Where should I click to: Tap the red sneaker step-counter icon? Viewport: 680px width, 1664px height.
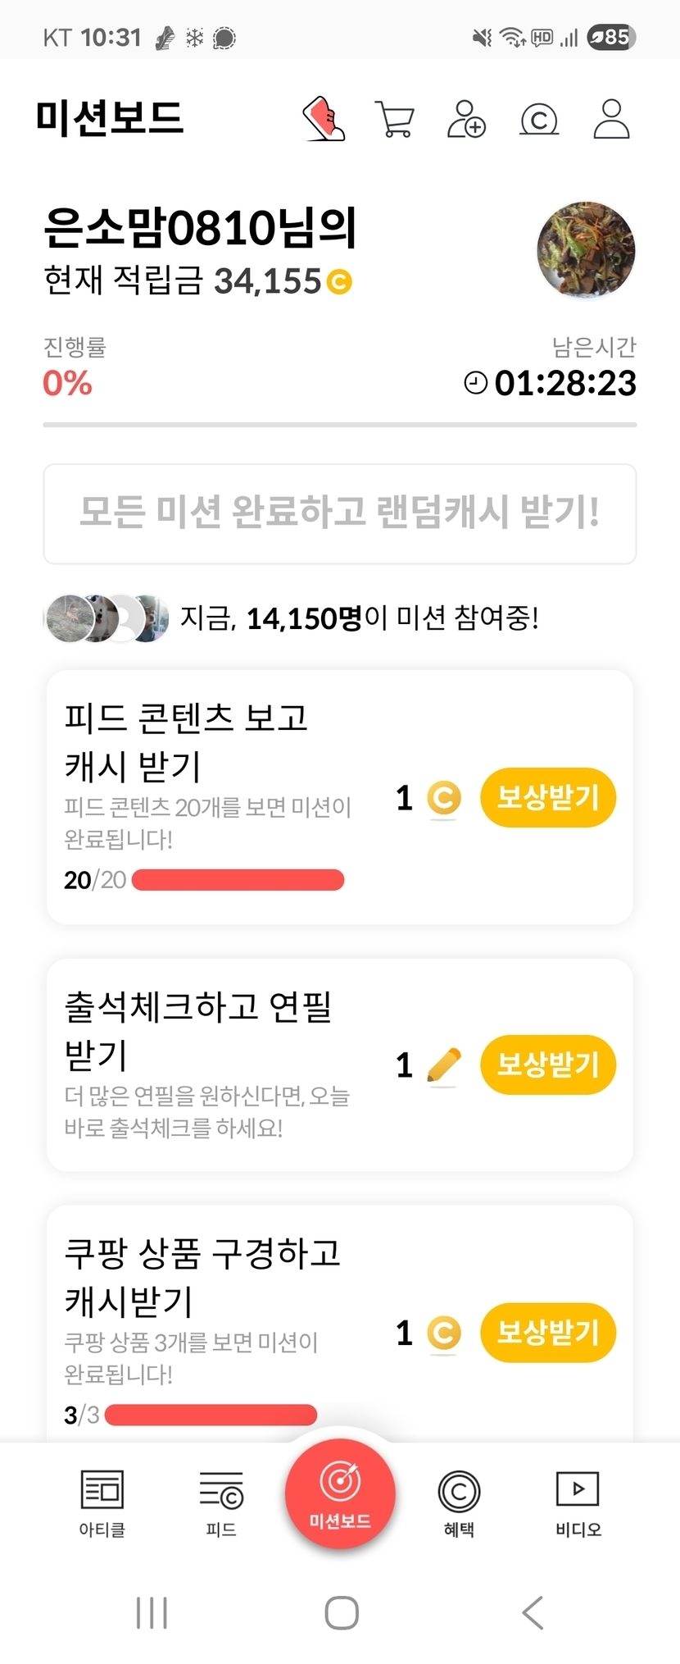point(325,119)
